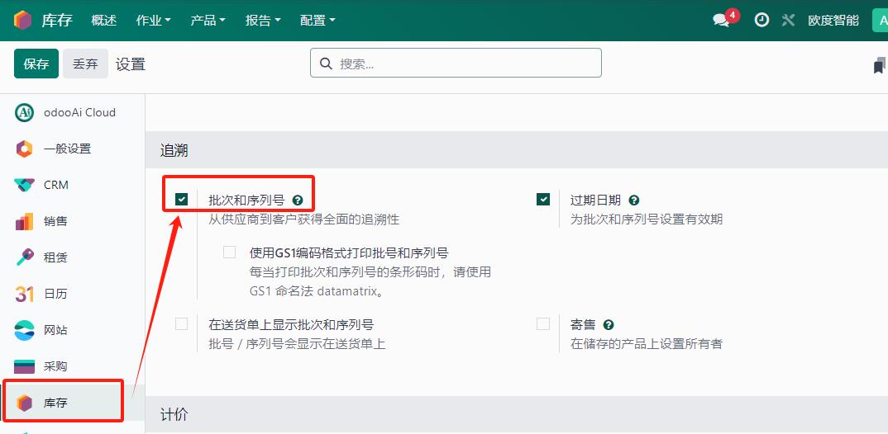Click the magnifier icon in search box
This screenshot has height=434, width=888.
[x=327, y=64]
